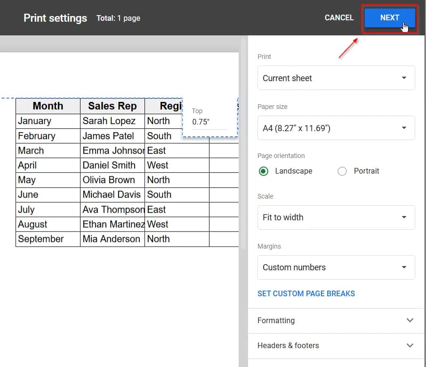Click the Olivia Brown cell
This screenshot has height=367, width=426.
point(113,180)
